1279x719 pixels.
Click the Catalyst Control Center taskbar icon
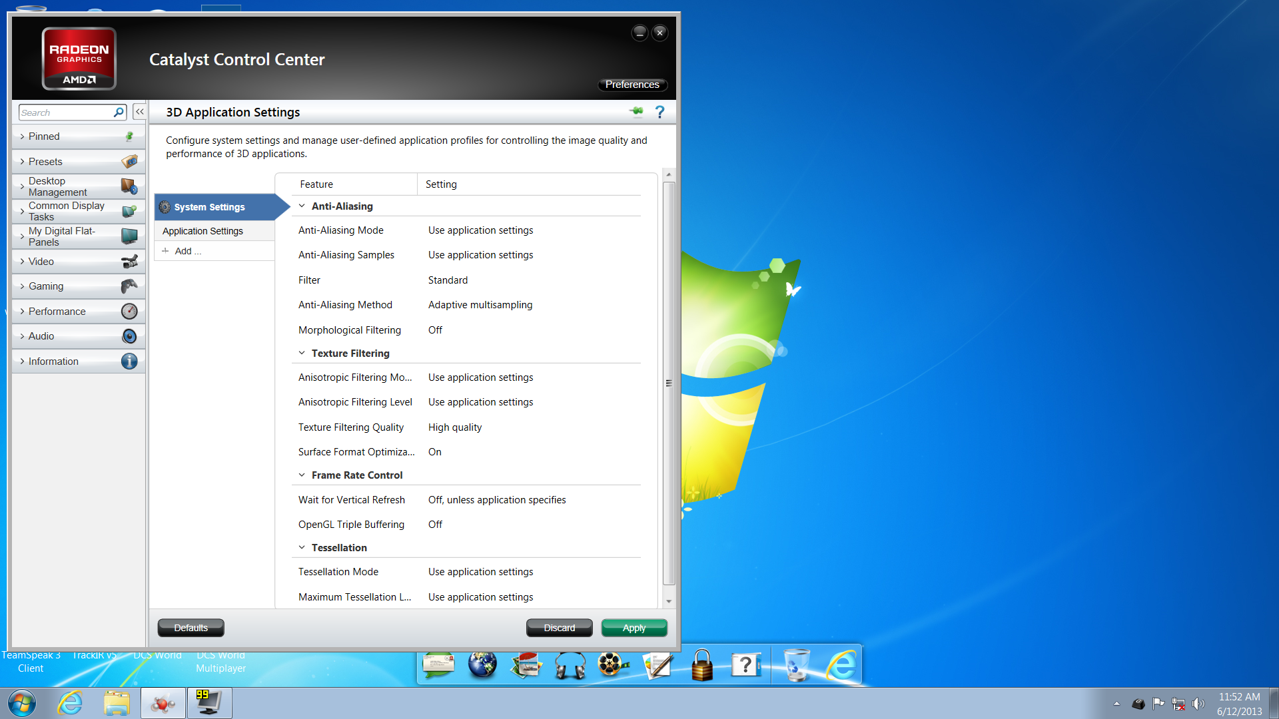click(163, 703)
